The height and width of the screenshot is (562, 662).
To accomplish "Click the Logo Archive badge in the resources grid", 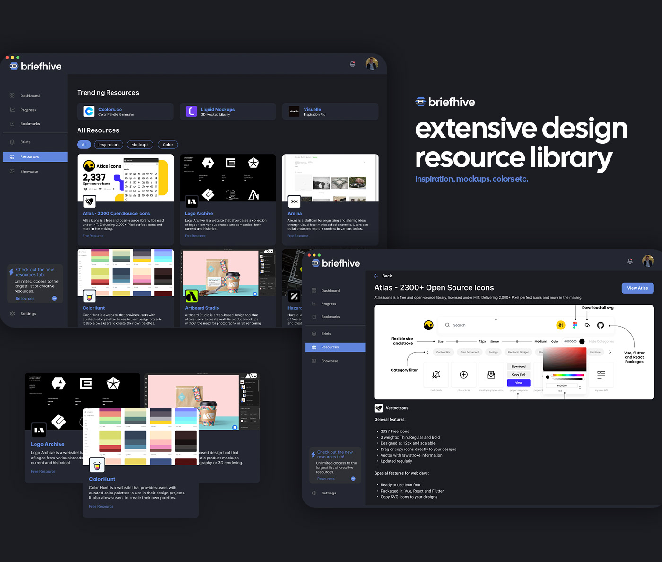I will (192, 201).
